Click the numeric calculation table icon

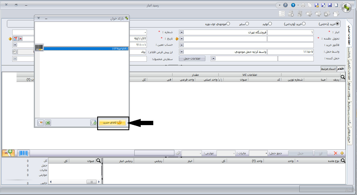(282, 14)
